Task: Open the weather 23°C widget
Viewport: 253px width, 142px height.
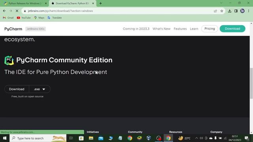Action: click(x=184, y=138)
